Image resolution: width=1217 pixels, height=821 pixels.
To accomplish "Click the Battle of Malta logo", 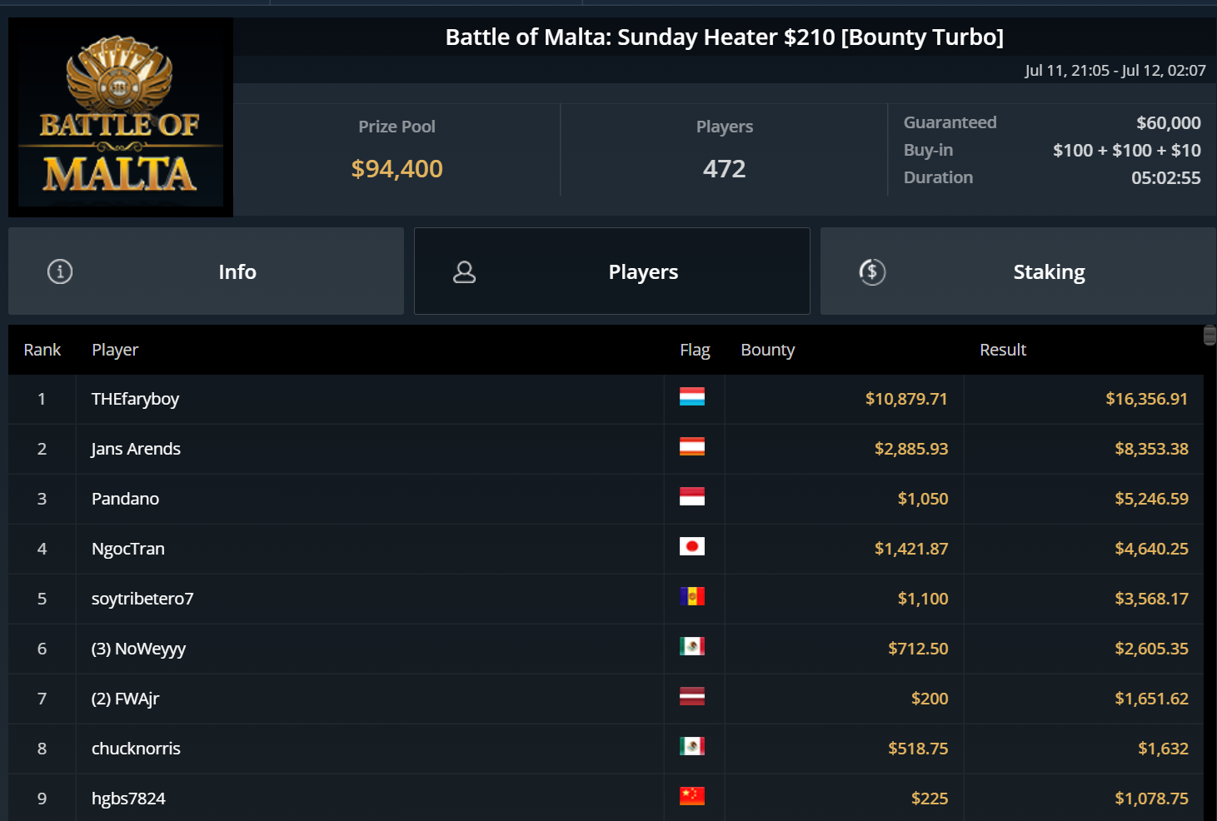I will tap(121, 117).
